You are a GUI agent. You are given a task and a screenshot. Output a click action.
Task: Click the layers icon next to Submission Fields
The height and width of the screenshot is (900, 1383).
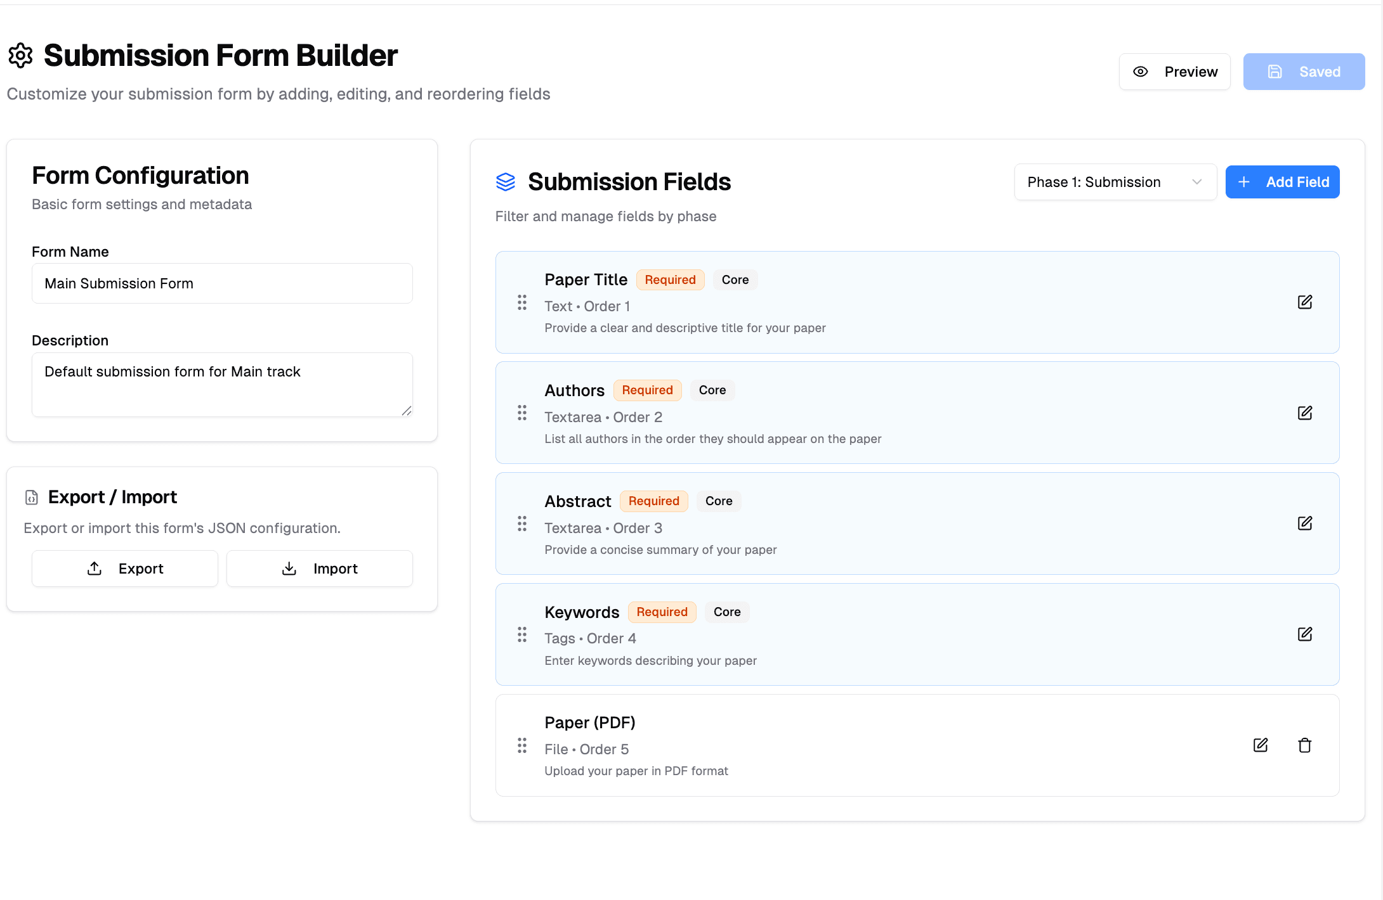pyautogui.click(x=505, y=182)
